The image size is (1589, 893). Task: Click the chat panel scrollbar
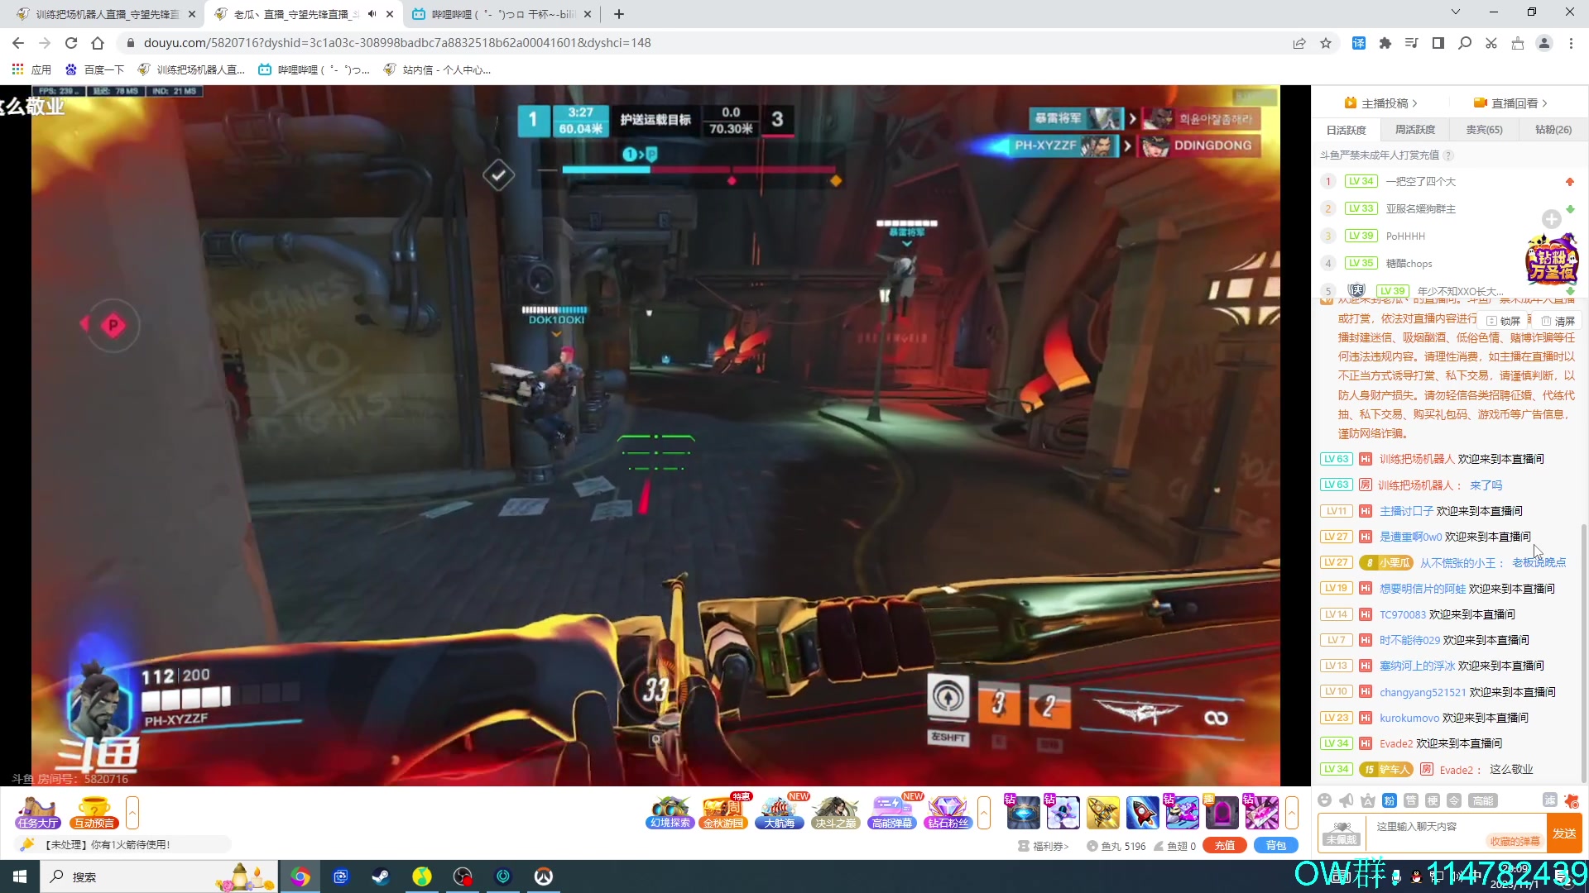click(1584, 653)
